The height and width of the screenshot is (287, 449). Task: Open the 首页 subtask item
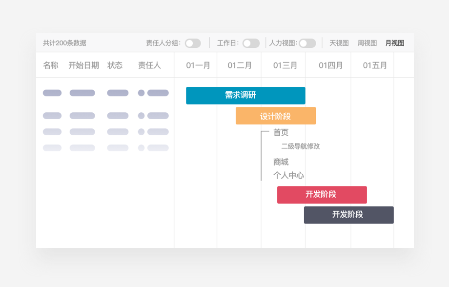[x=281, y=133]
